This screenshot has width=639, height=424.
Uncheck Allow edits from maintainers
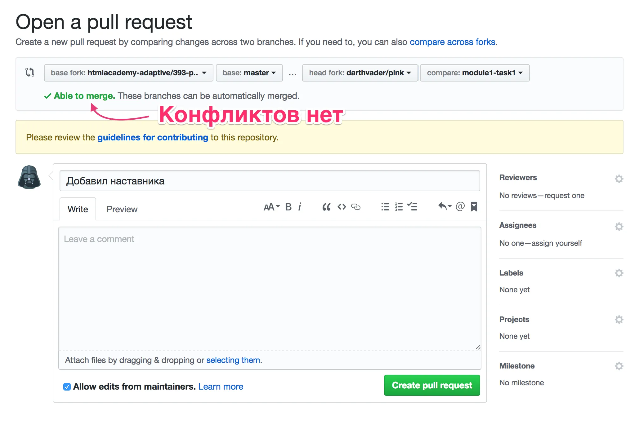click(67, 386)
